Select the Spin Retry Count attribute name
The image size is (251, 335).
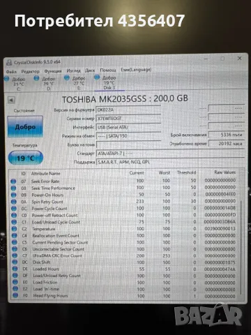[47, 202]
